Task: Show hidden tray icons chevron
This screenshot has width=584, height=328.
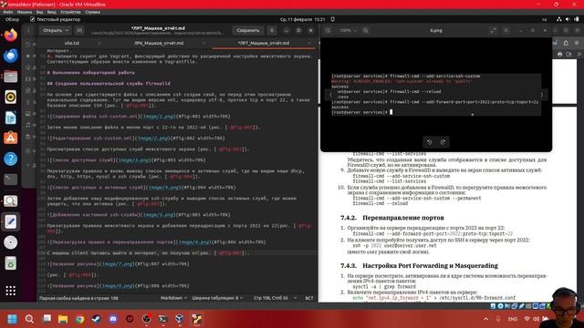Action: point(485,319)
